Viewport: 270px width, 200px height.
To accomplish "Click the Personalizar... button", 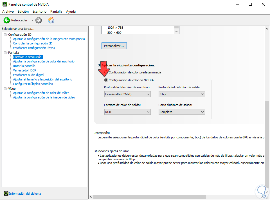I will point(114,46).
